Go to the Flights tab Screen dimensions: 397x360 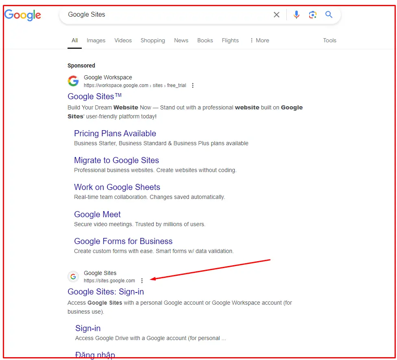point(230,41)
